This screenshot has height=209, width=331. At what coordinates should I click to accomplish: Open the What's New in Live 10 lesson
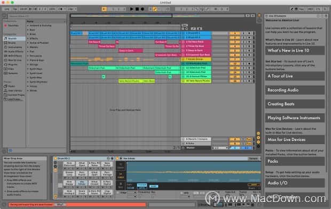(x=295, y=51)
